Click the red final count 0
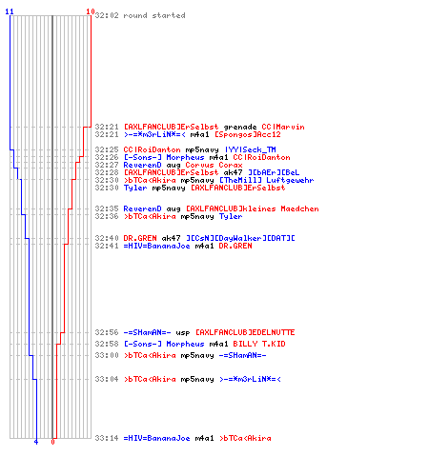The width and height of the screenshot is (429, 476). 52,442
